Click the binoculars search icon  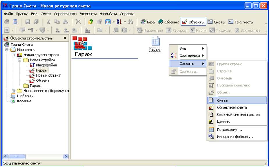pyautogui.click(x=130, y=22)
